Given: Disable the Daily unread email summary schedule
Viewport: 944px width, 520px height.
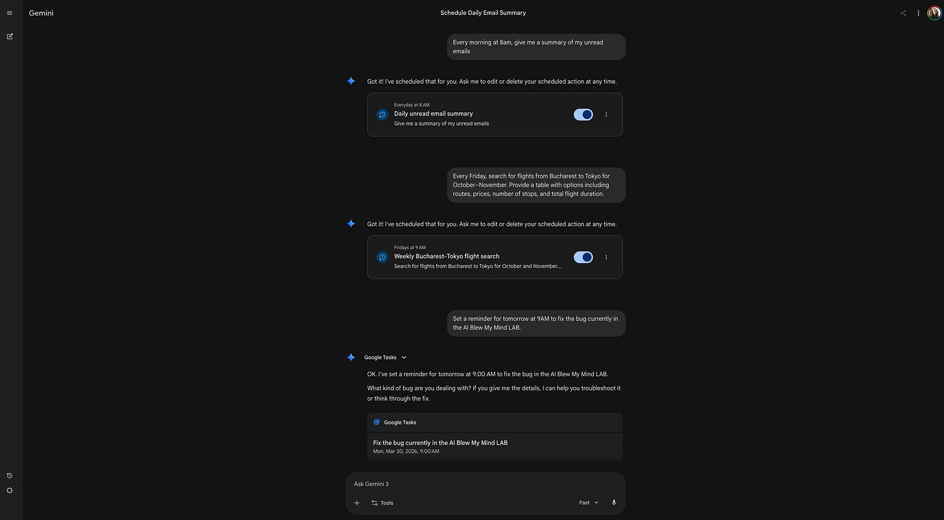Looking at the screenshot, I should [583, 114].
